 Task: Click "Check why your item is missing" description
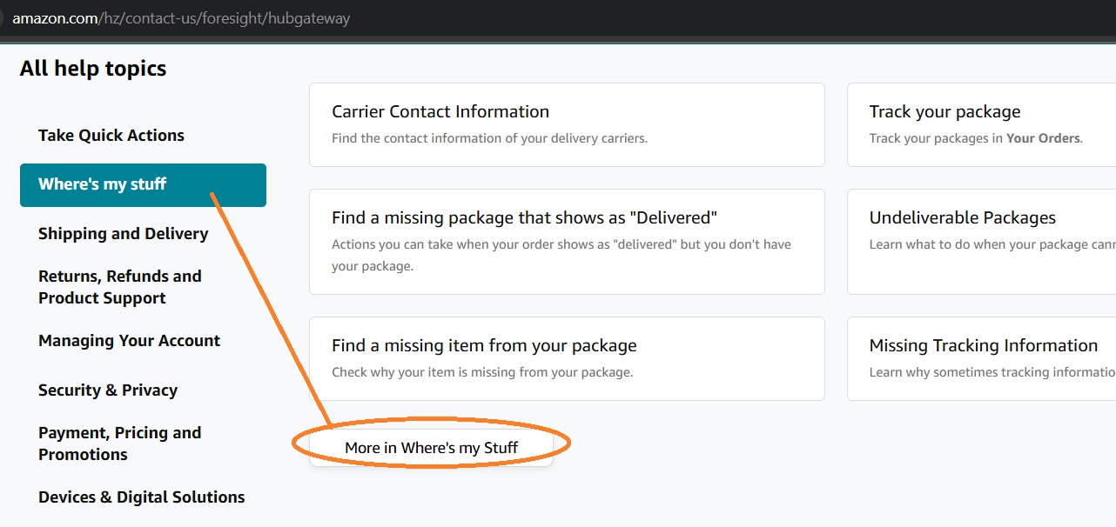coord(482,372)
